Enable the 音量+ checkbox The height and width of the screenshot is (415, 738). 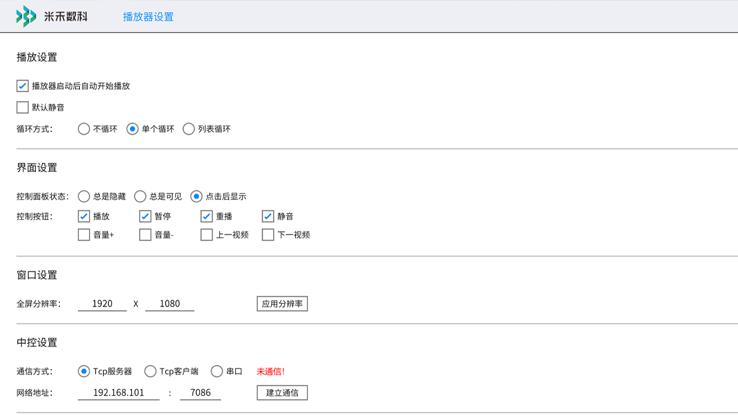click(84, 235)
